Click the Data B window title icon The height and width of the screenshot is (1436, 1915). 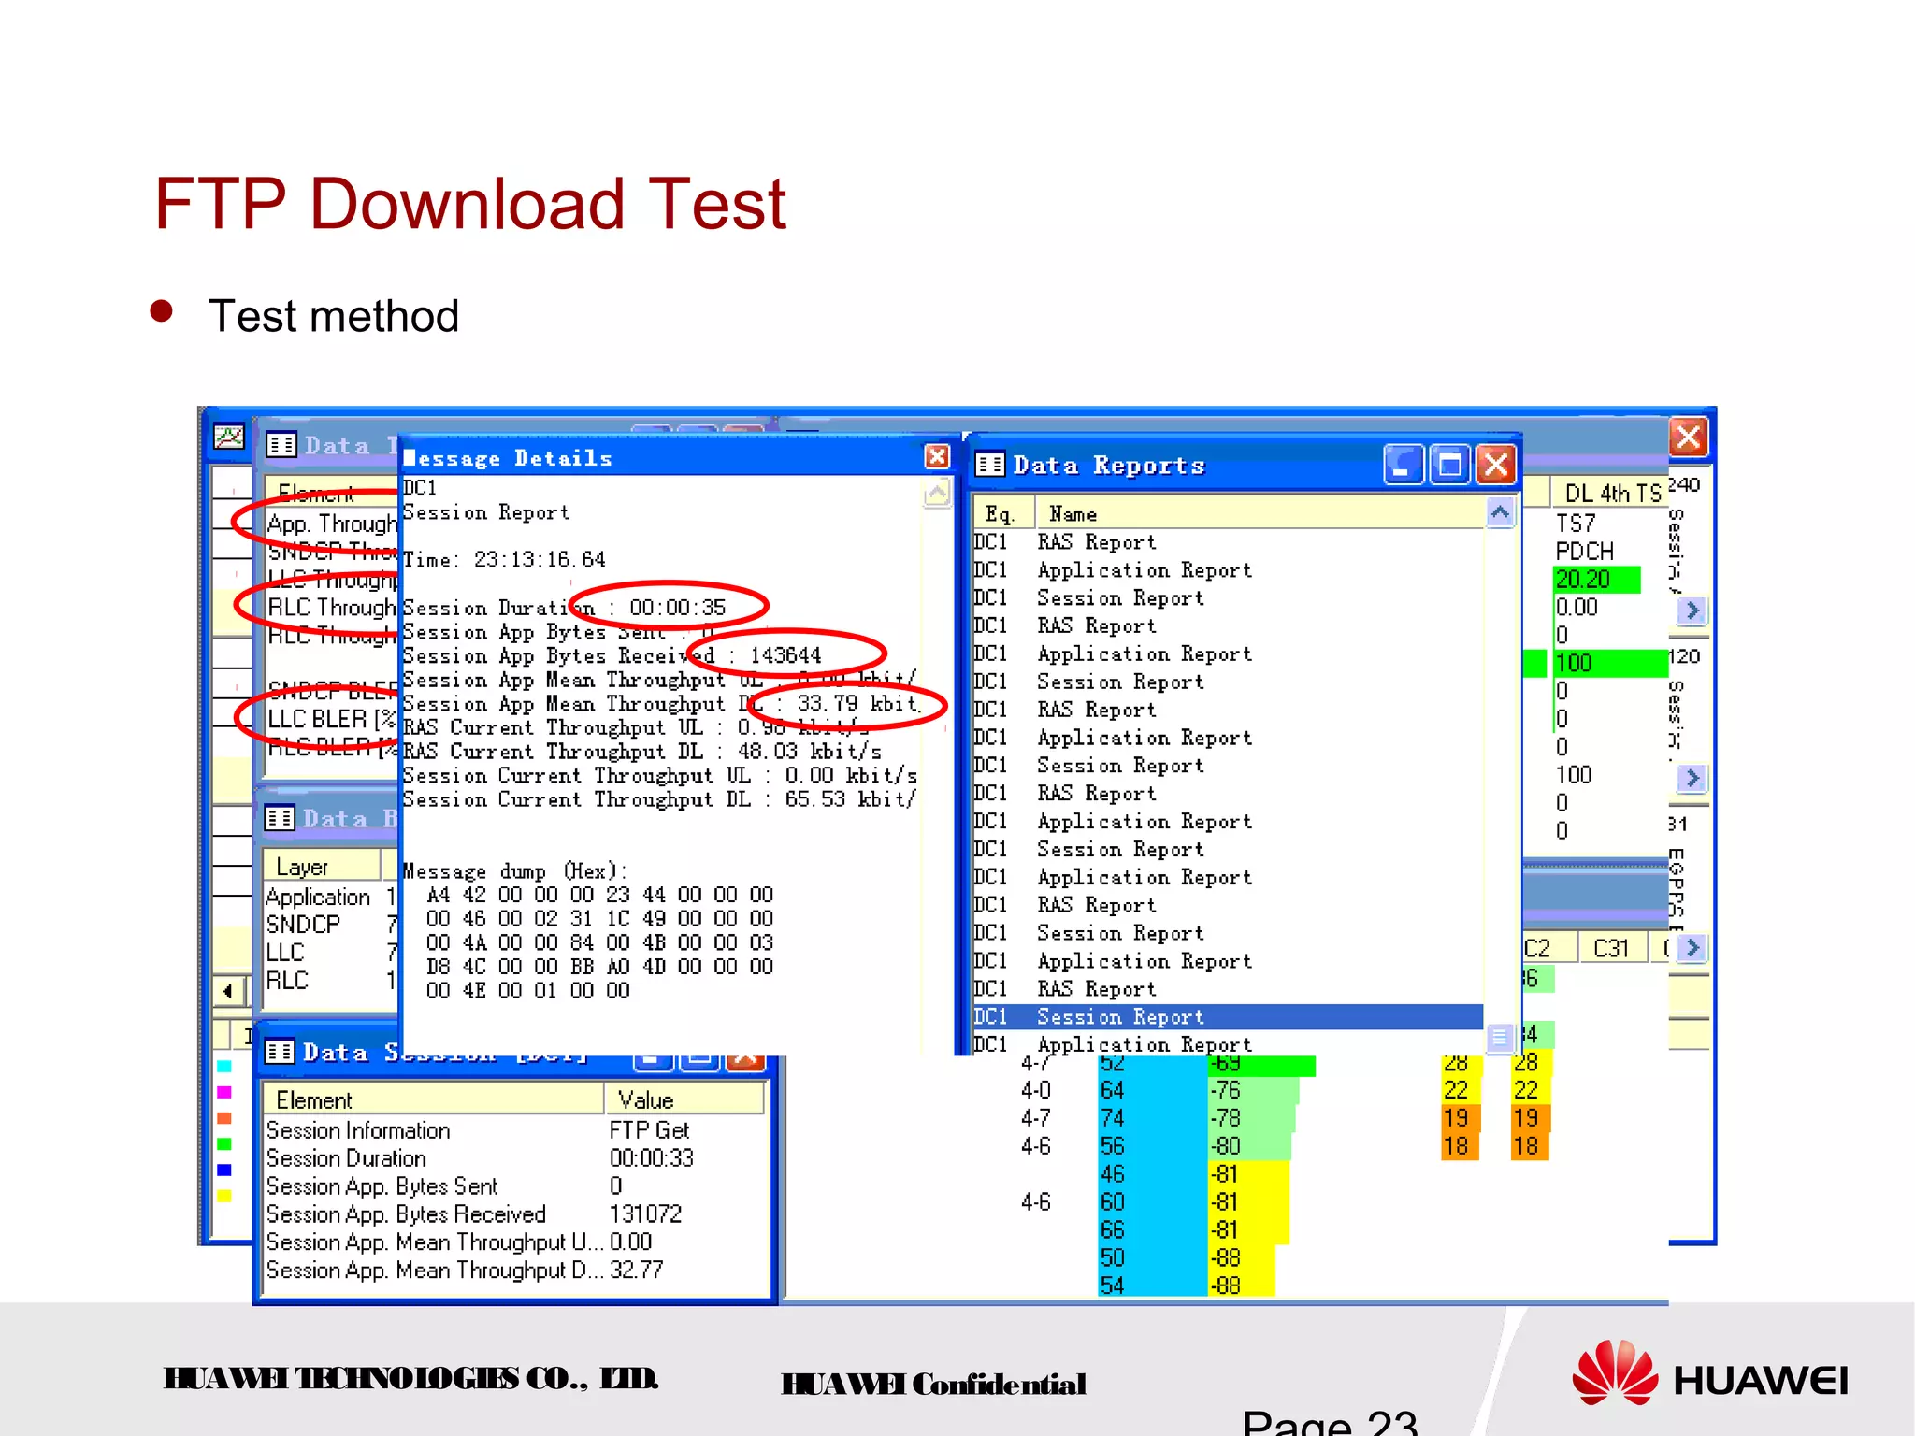click(x=279, y=818)
